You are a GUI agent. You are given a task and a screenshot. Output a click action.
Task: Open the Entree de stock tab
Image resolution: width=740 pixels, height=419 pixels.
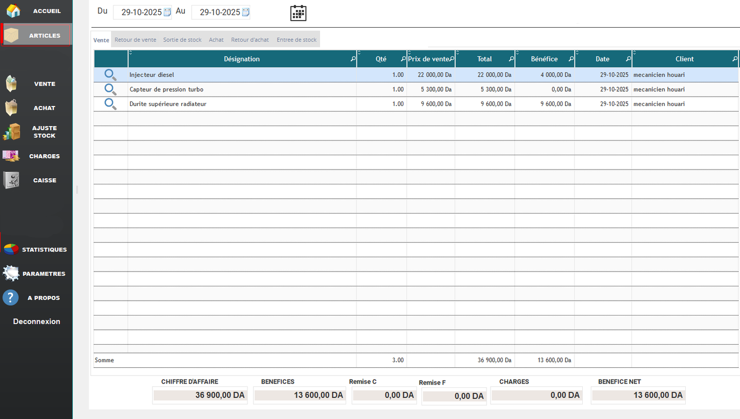click(297, 40)
